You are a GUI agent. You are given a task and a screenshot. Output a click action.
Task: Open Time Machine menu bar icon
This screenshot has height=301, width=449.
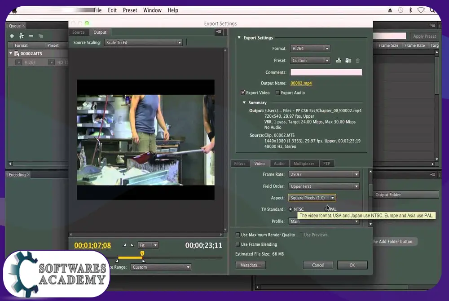point(401,10)
